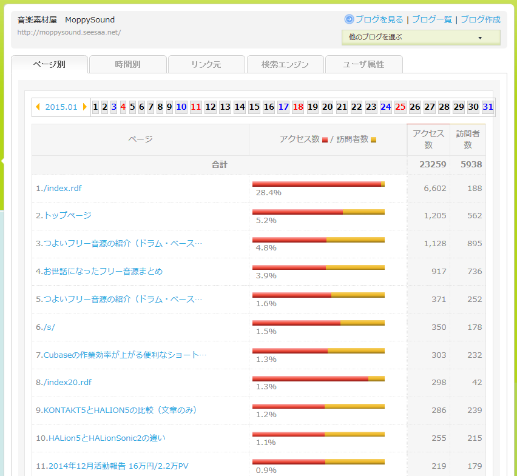Click the previous month left arrow
The image size is (517, 476).
[38, 107]
